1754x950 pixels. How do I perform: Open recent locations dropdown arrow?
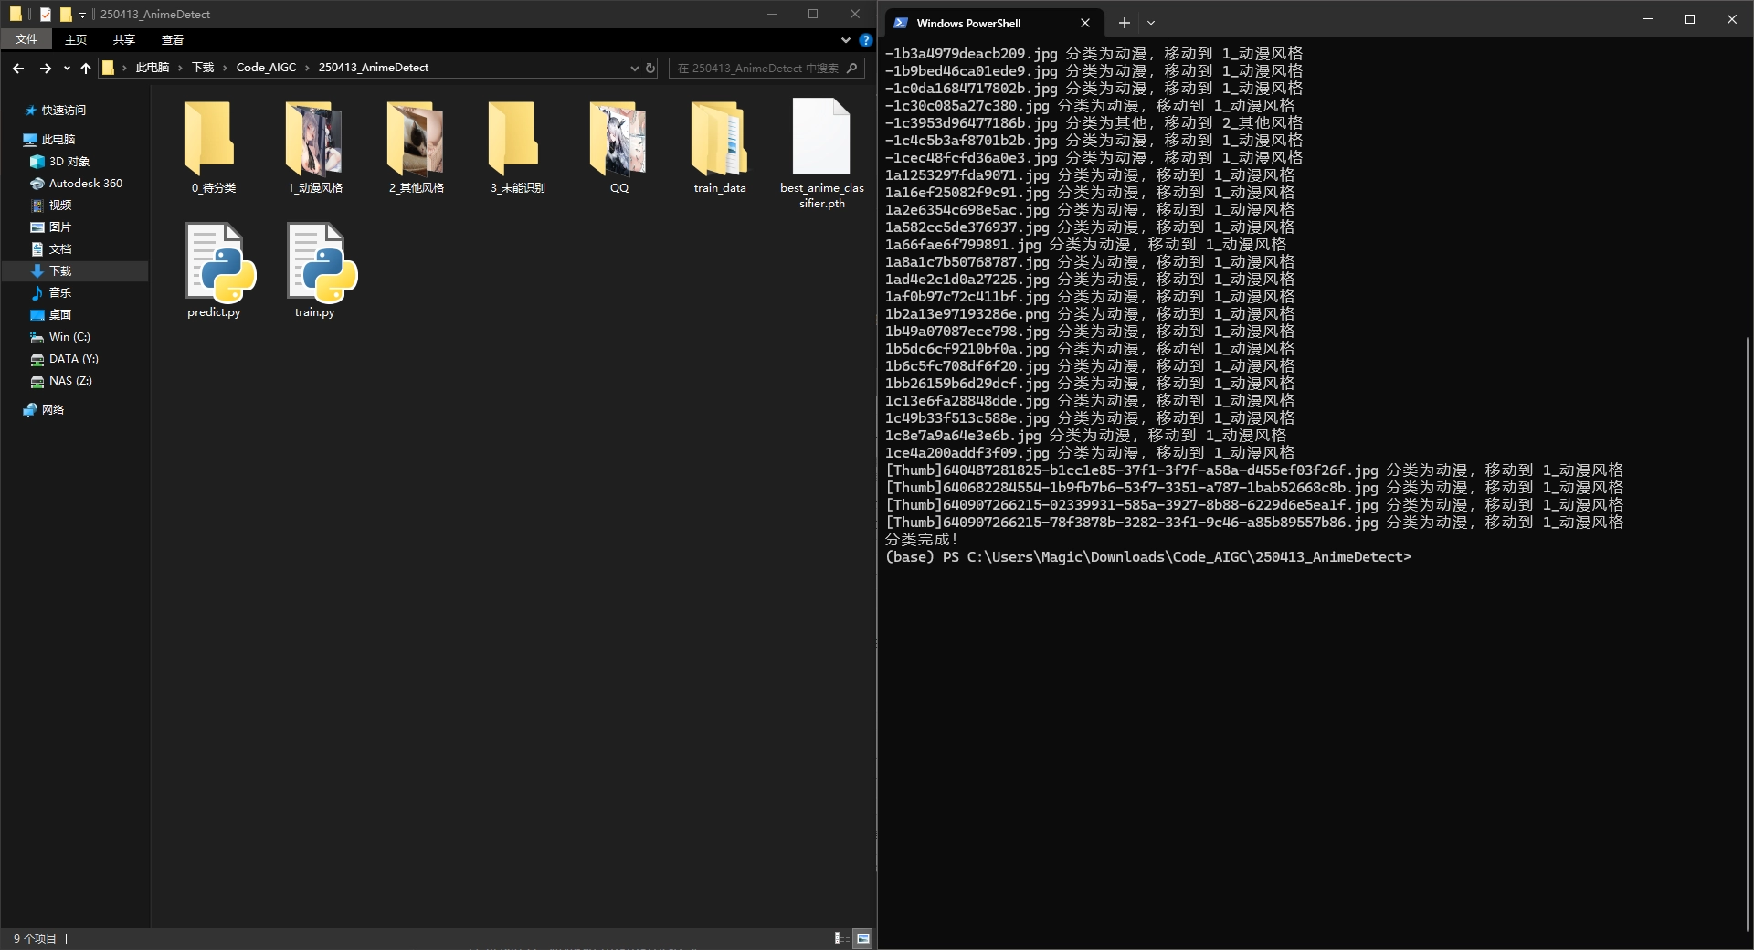67,68
